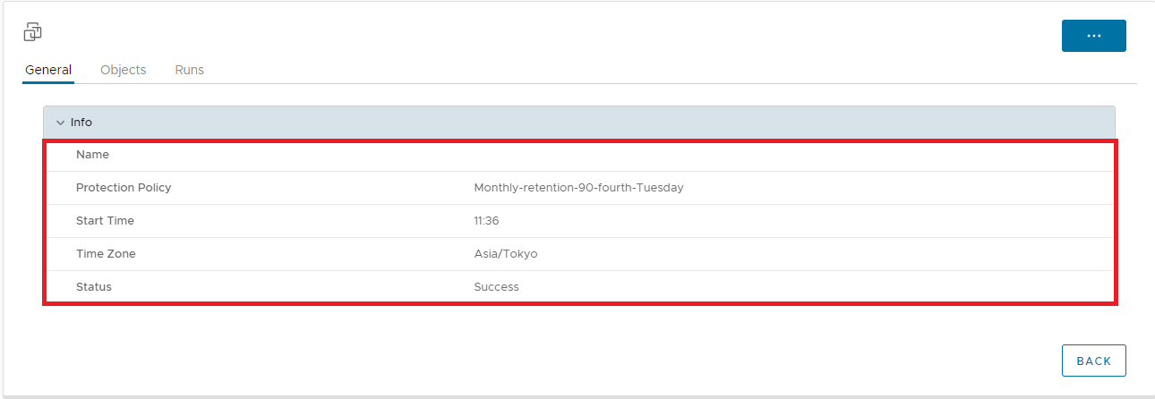Select the Success status value
The width and height of the screenshot is (1155, 399).
(496, 287)
